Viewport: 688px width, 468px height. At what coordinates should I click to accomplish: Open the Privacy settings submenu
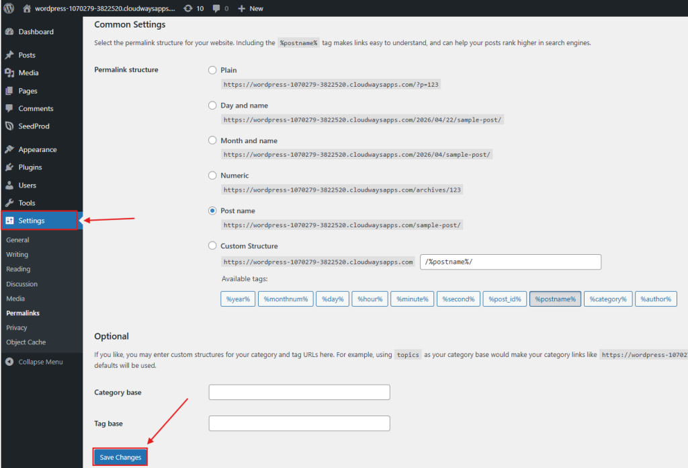click(x=17, y=327)
